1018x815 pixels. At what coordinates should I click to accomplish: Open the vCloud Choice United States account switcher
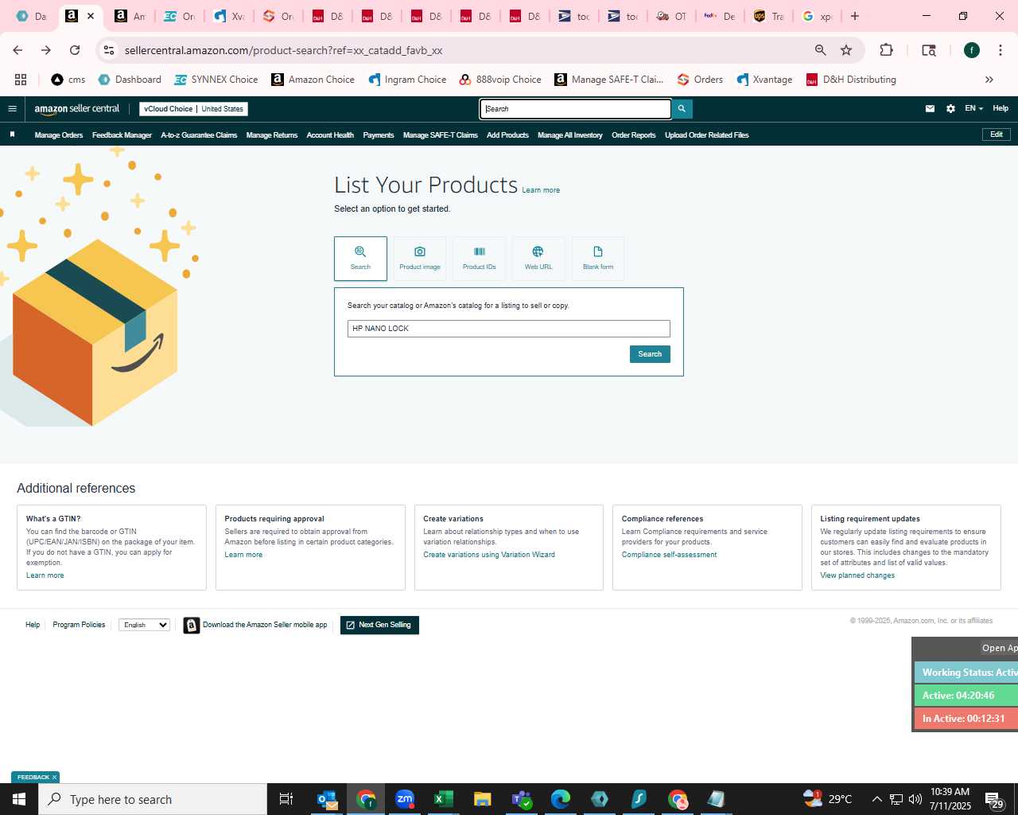point(193,109)
